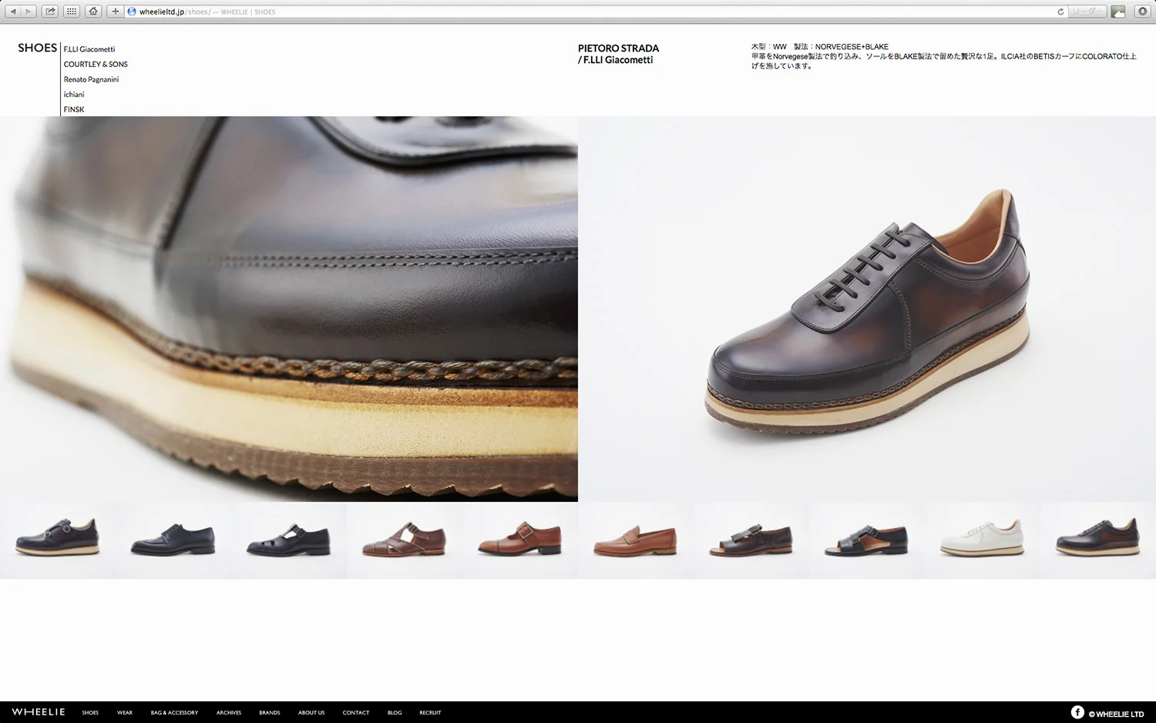Open the Facebook icon in the footer
The width and height of the screenshot is (1156, 723).
(1077, 712)
